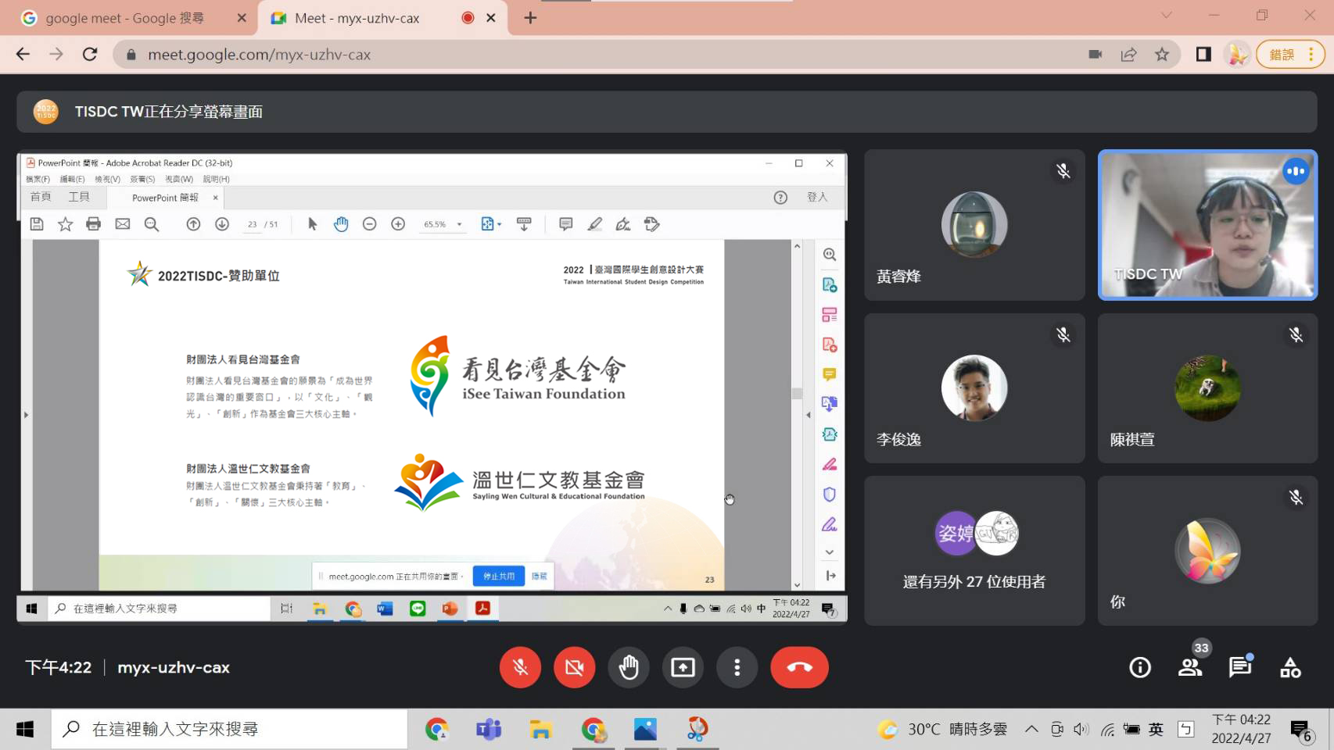Open the more options three-dot menu
This screenshot has width=1334, height=750.
tap(737, 667)
